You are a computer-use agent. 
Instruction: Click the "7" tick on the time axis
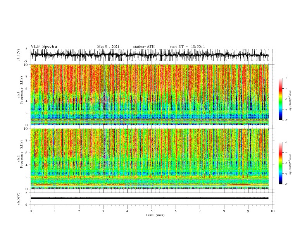pos(200,211)
